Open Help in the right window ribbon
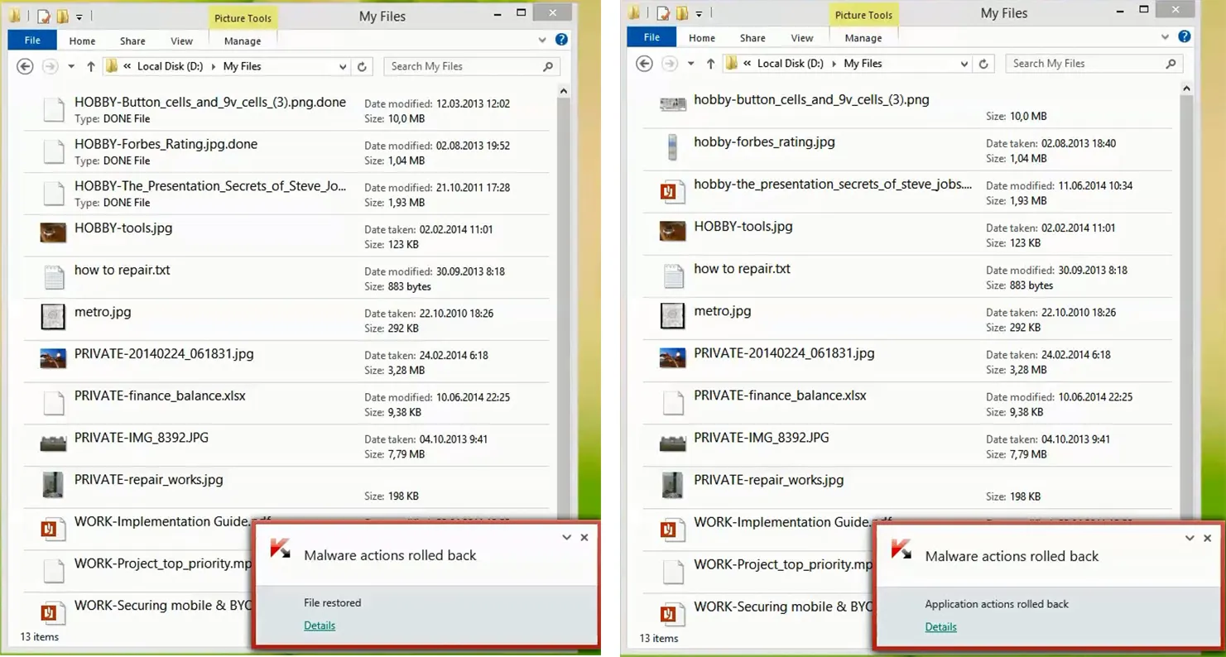The image size is (1226, 657). coord(1184,37)
